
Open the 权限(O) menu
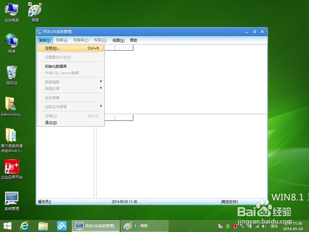100,40
